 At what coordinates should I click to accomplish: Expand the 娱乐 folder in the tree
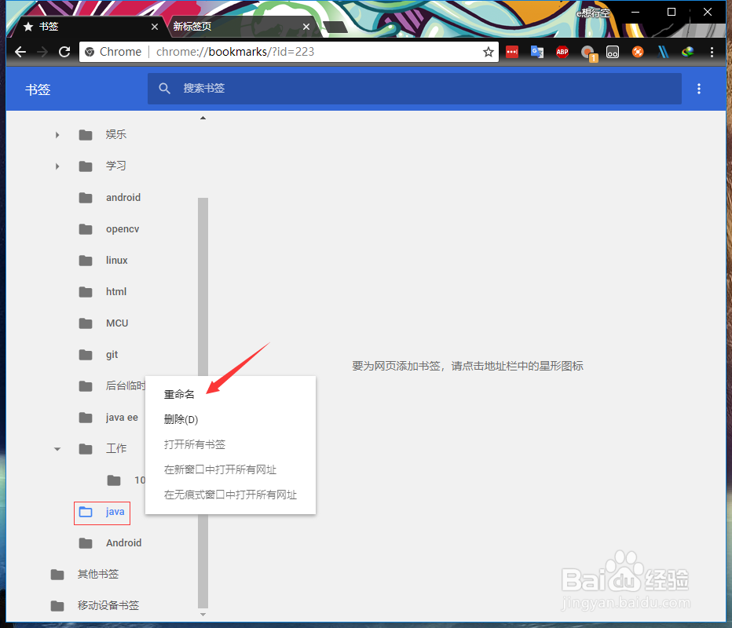(57, 134)
